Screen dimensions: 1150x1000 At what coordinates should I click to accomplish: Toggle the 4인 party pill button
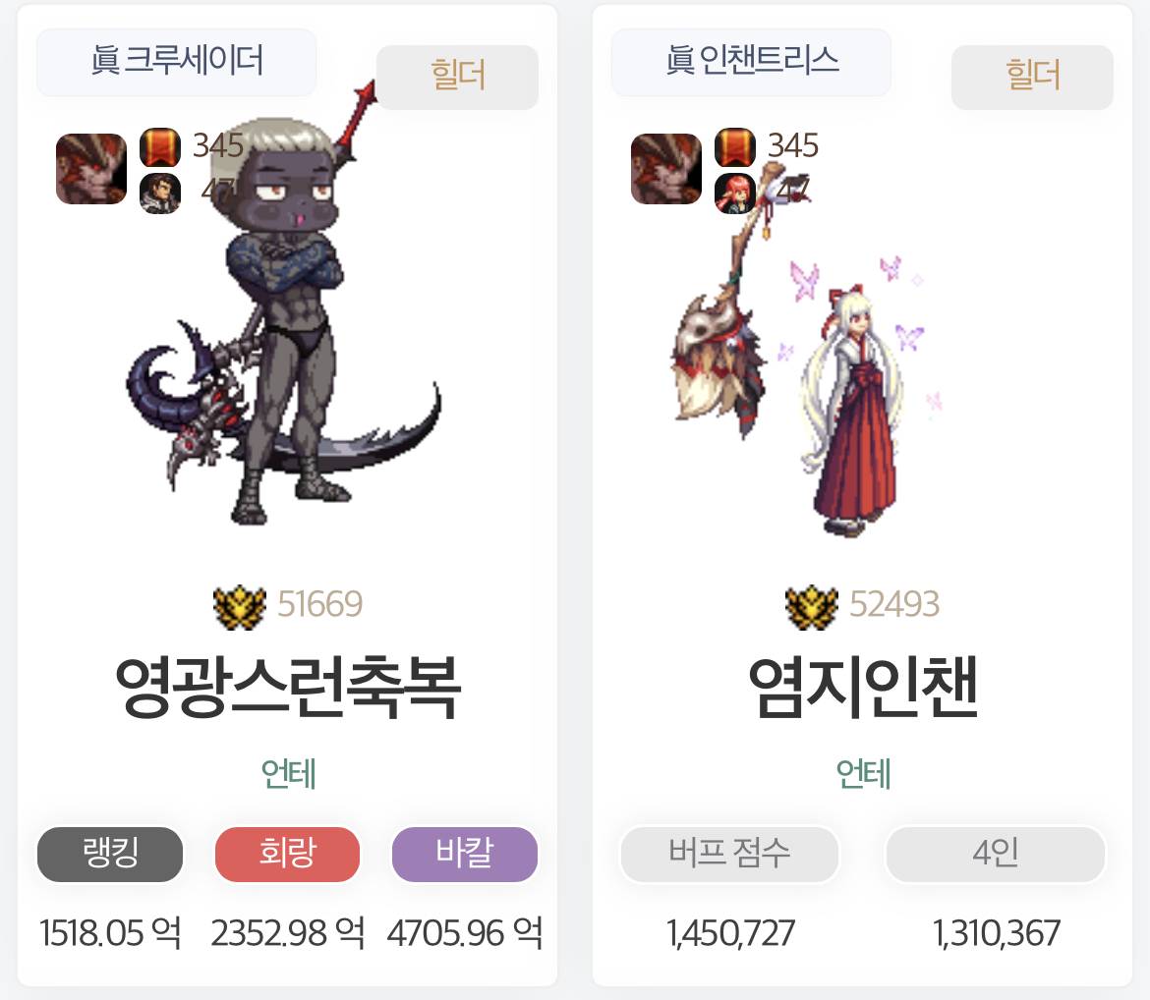[996, 854]
